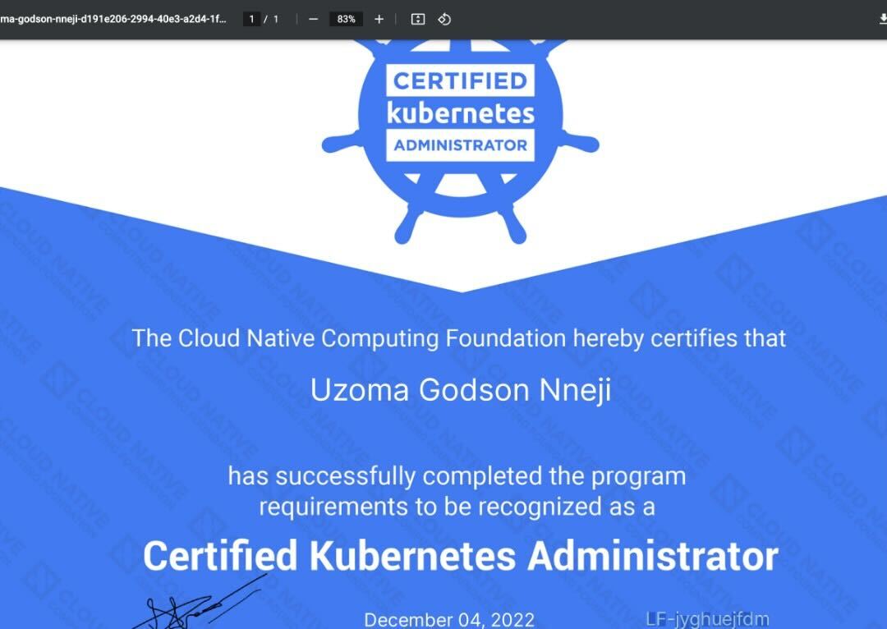Click the Certified Kubernetes Administrator heading
Image resolution: width=887 pixels, height=629 pixels.
tap(460, 556)
